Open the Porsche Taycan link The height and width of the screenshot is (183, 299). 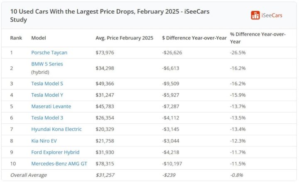(x=49, y=53)
